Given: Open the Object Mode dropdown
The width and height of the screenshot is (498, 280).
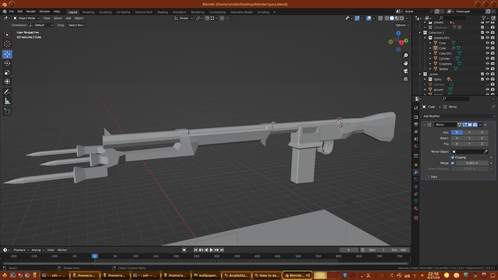Looking at the screenshot, I should point(27,18).
